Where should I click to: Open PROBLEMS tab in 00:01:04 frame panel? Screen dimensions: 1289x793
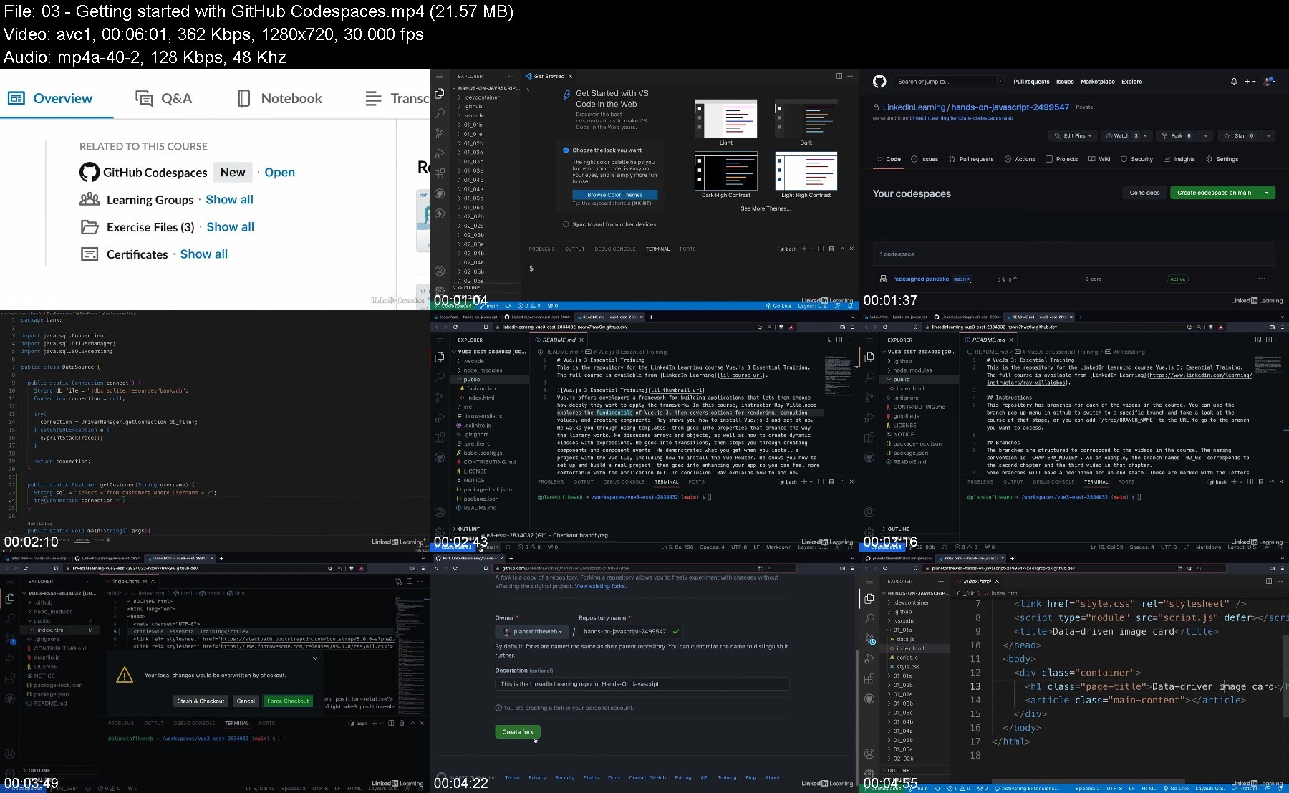tap(542, 249)
